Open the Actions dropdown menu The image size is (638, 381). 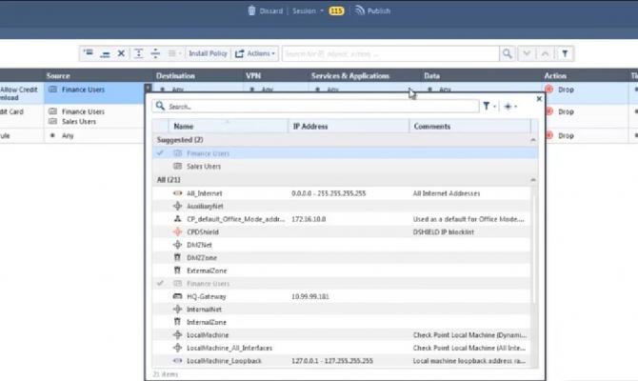coord(255,53)
